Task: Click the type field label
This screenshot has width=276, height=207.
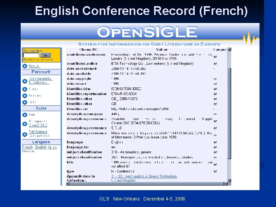Action: (x=70, y=171)
